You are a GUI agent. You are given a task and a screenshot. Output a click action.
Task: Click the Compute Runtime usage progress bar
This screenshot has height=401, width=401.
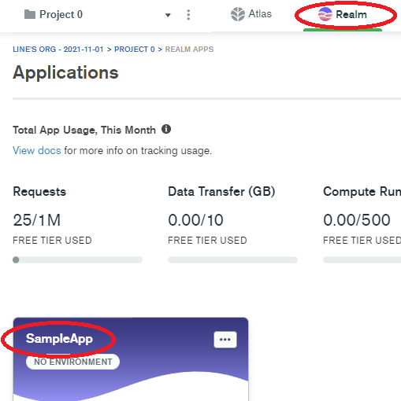coord(362,259)
